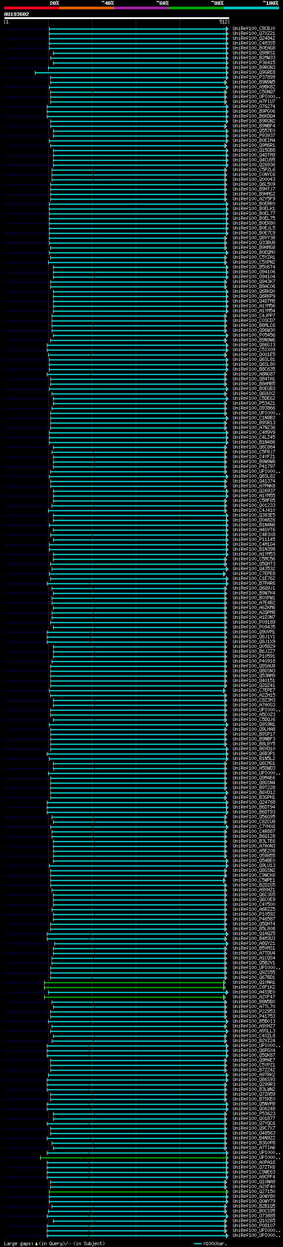Select the UniRef100_P93937 label
This screenshot has height=1247, width=283.
(253, 135)
